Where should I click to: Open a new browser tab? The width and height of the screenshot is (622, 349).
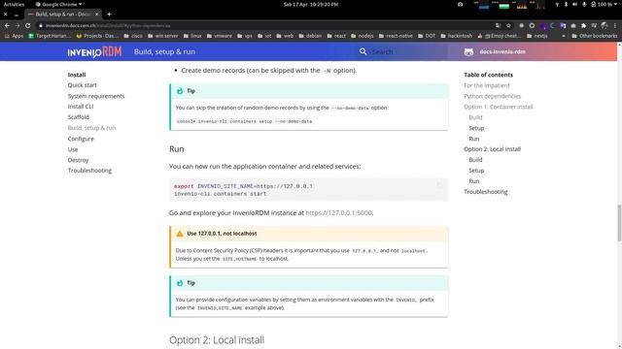pyautogui.click(x=109, y=15)
